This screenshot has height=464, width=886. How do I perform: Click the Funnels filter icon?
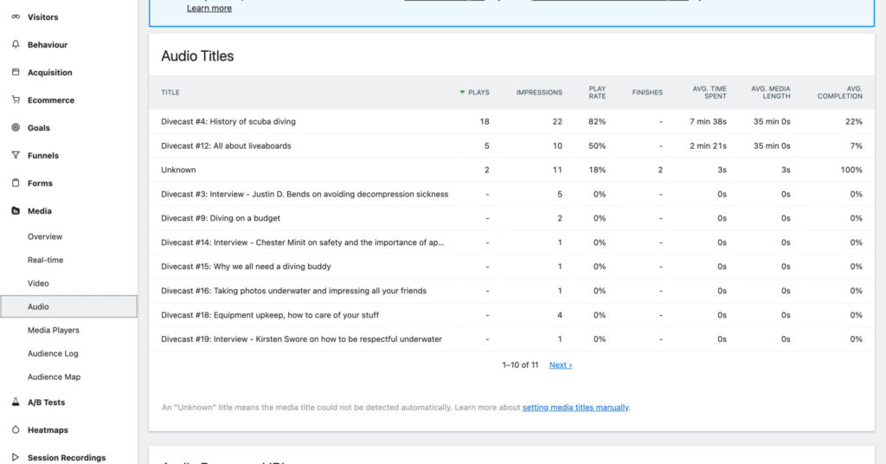coord(15,156)
